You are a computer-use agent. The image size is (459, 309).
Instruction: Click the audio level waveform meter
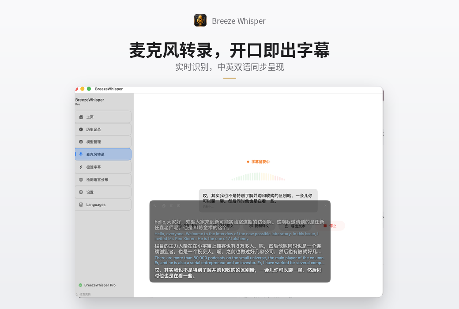pos(258,176)
